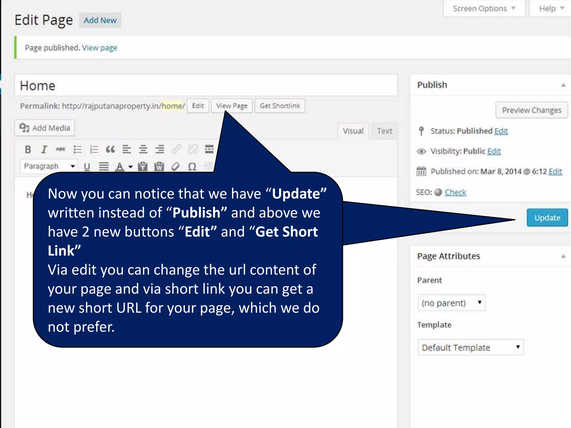
Task: Switch to the Text editor tab
Action: (x=384, y=131)
